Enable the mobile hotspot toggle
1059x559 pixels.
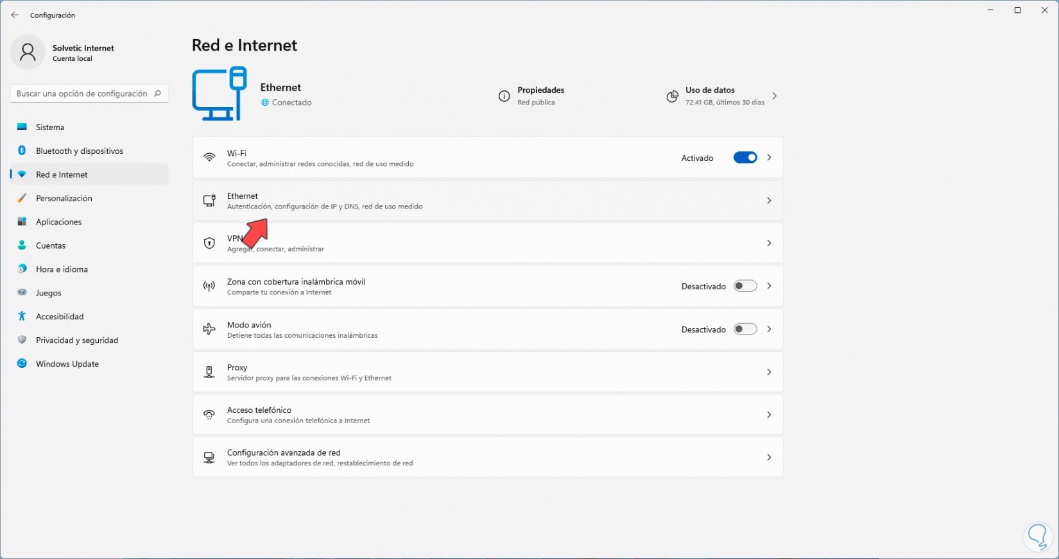coord(745,286)
